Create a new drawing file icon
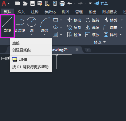126x121 pixels. point(18,3)
